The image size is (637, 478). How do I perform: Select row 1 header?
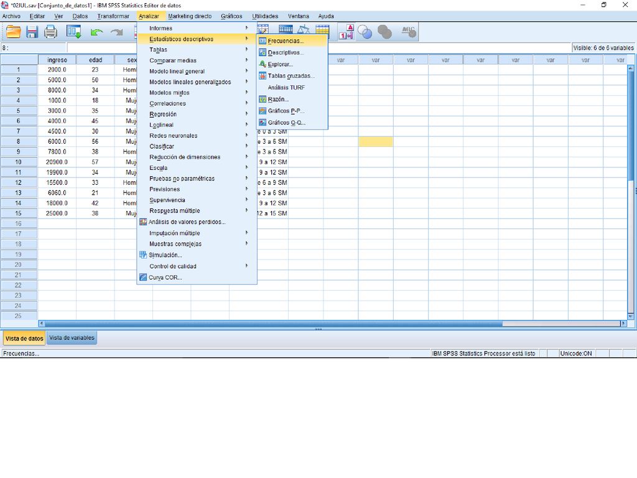(19, 70)
